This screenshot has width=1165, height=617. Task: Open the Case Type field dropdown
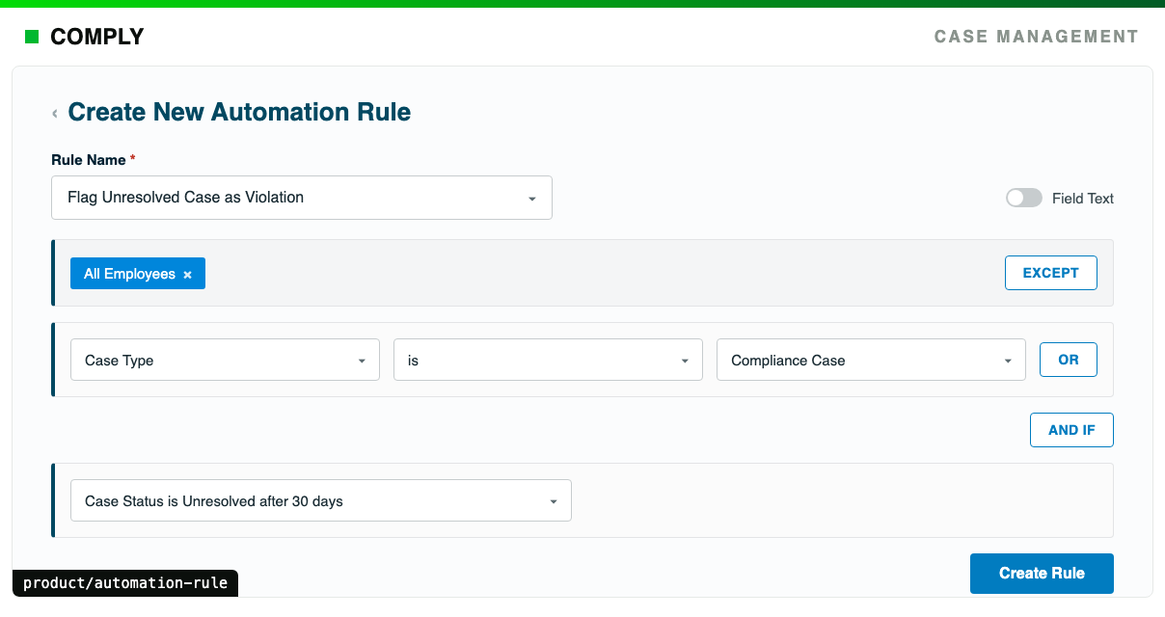225,361
